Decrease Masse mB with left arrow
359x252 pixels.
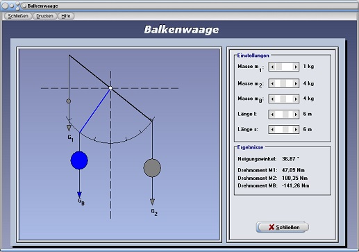(272, 99)
